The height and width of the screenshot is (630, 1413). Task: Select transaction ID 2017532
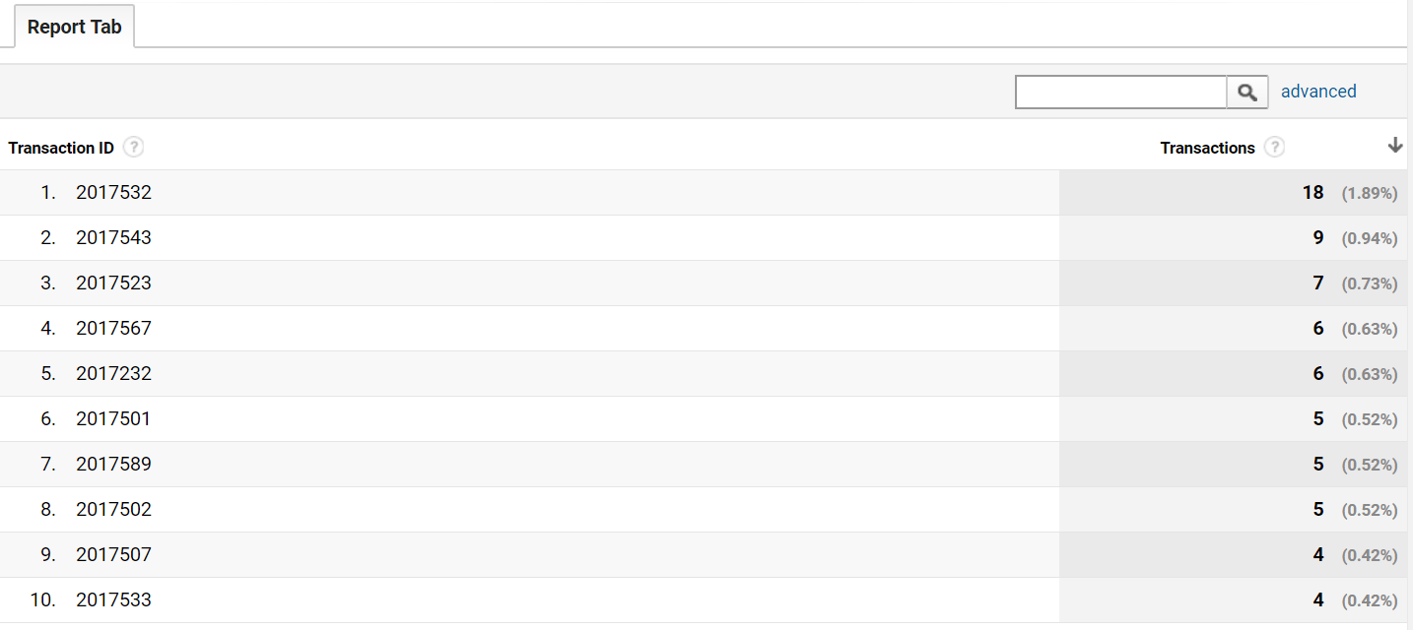point(113,193)
